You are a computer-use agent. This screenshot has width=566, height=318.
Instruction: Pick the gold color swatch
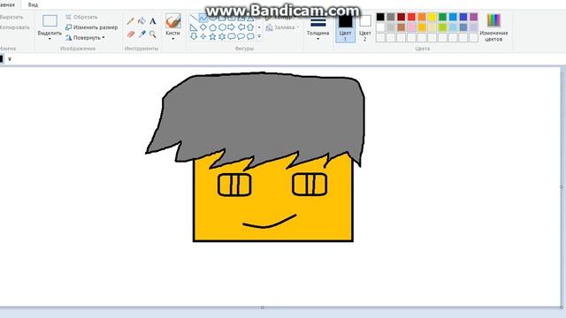click(422, 27)
